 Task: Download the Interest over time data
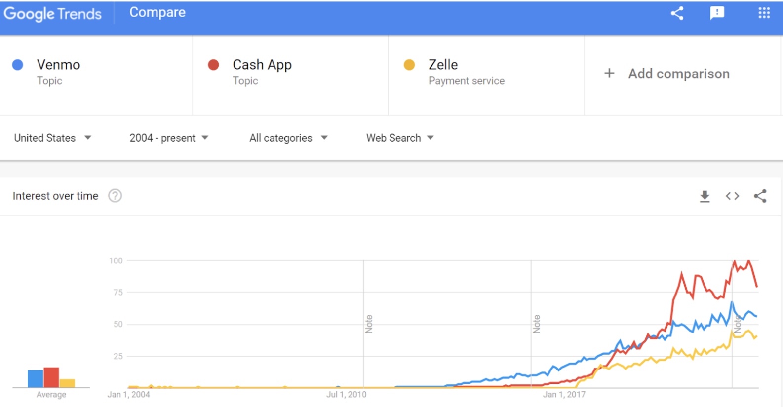[x=705, y=196]
